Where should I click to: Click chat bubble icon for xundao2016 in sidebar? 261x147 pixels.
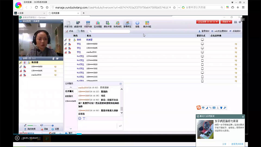point(55,75)
